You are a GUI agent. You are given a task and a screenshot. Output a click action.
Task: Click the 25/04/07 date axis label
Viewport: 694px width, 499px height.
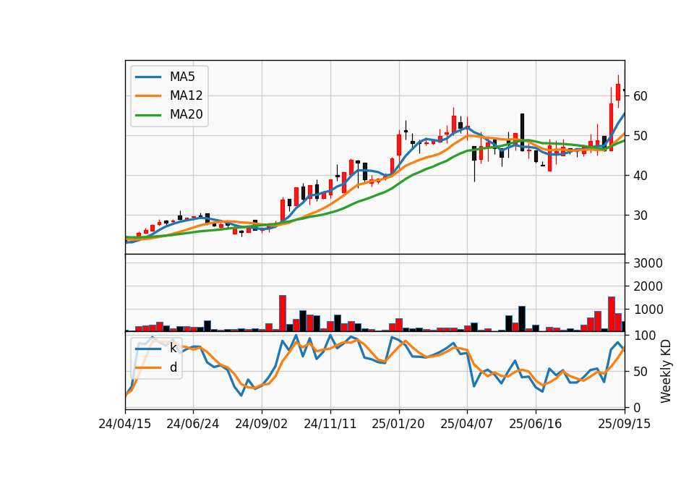(467, 424)
